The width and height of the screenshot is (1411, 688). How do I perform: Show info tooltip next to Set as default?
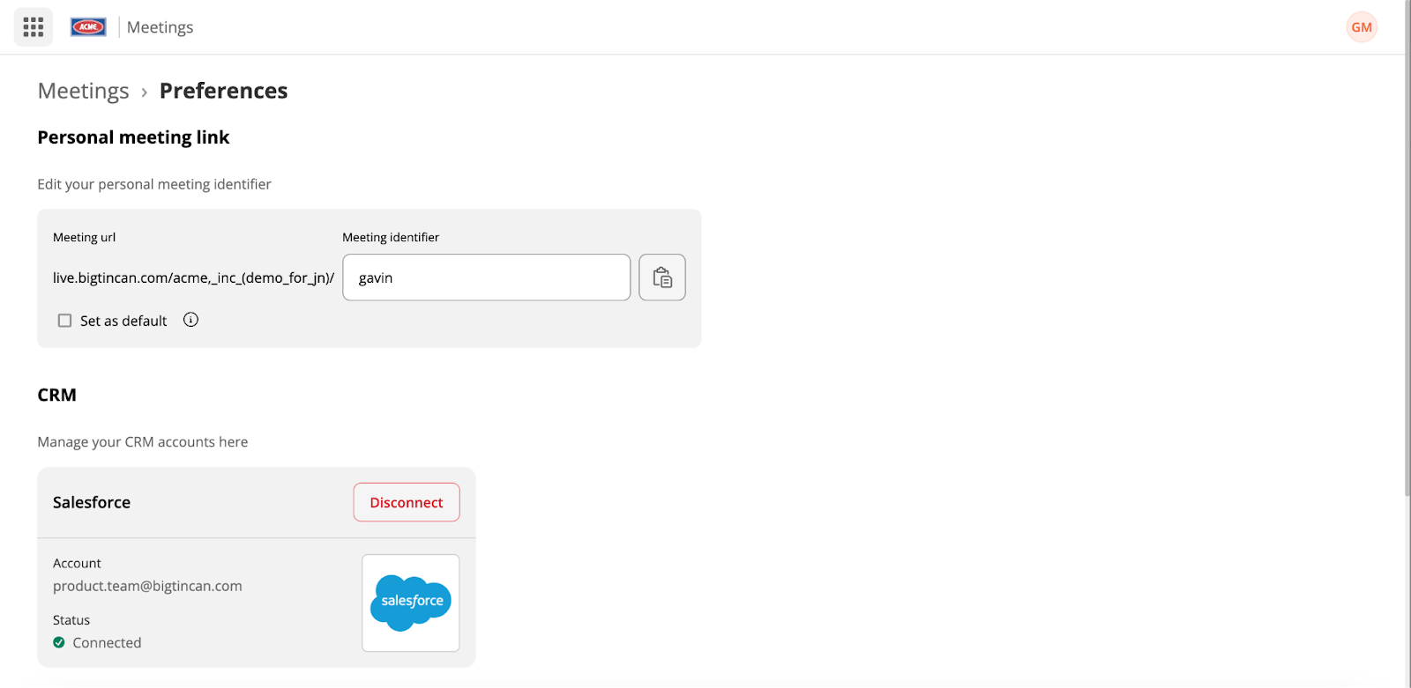(190, 320)
